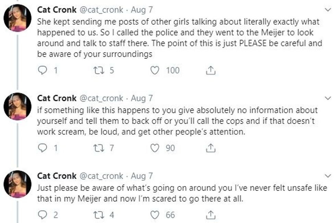This screenshot has height=223, width=336.
Task: Click the @cat_cronk handle on the second tweet
Action: click(x=101, y=99)
